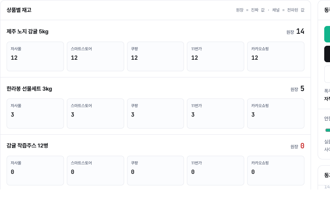Click the 원장 value 14 for 제주 노지 감귤

[300, 31]
